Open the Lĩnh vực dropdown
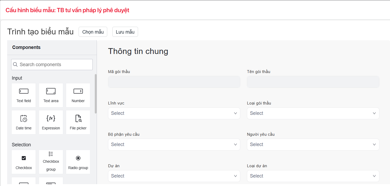Screen dimensions: 390x186 174,113
